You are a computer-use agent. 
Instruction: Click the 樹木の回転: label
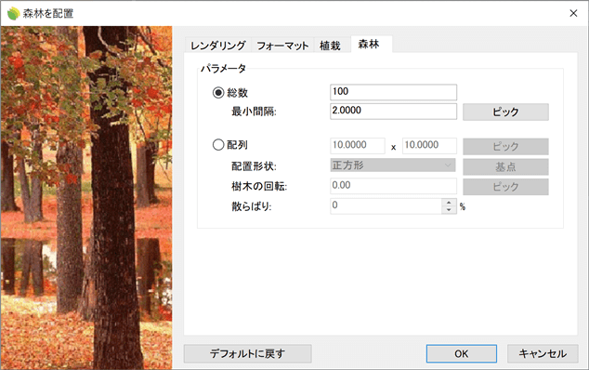[x=259, y=187]
